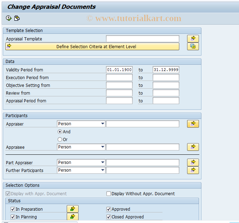This screenshot has width=239, height=223.
Task: Uncheck the In Preparation status
Action: tap(13, 209)
